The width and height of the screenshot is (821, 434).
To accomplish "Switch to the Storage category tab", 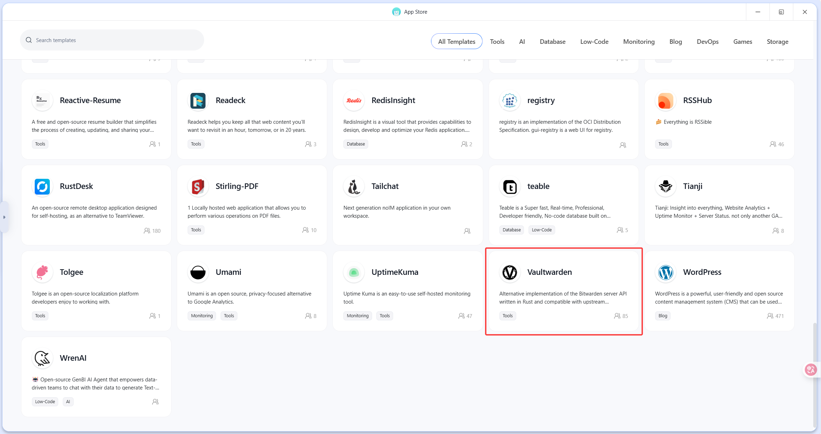I will (x=777, y=41).
